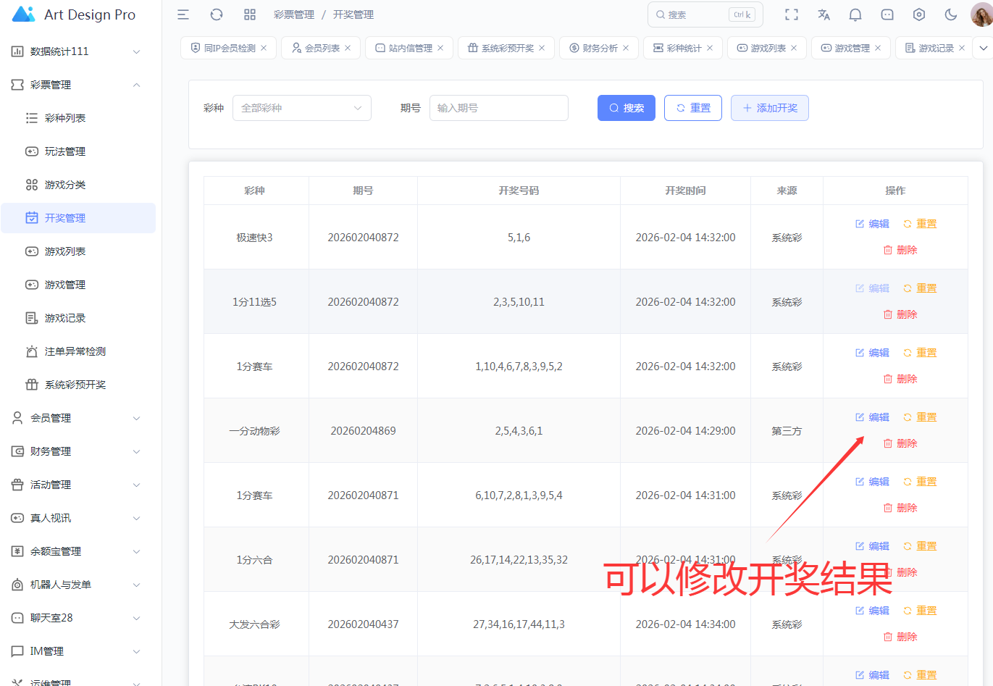Image resolution: width=993 pixels, height=686 pixels.
Task: Collapse the sidebar with the menu icon
Action: click(x=183, y=14)
